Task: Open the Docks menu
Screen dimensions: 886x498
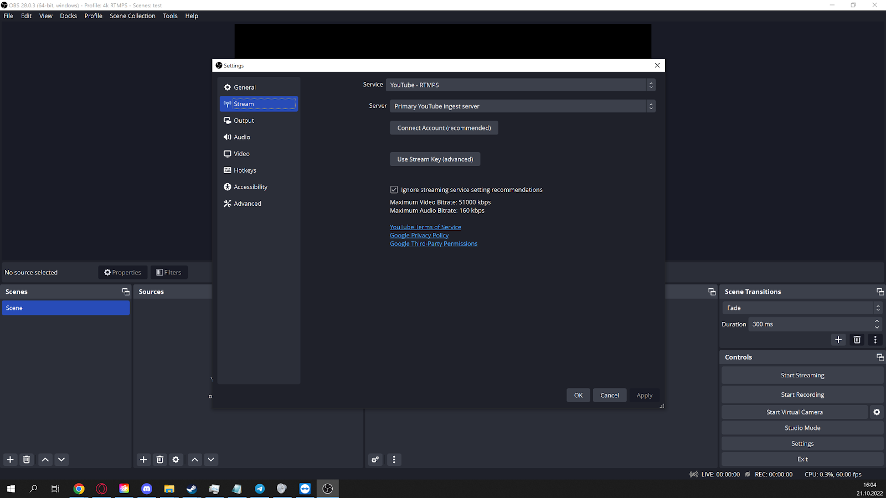Action: pos(69,16)
